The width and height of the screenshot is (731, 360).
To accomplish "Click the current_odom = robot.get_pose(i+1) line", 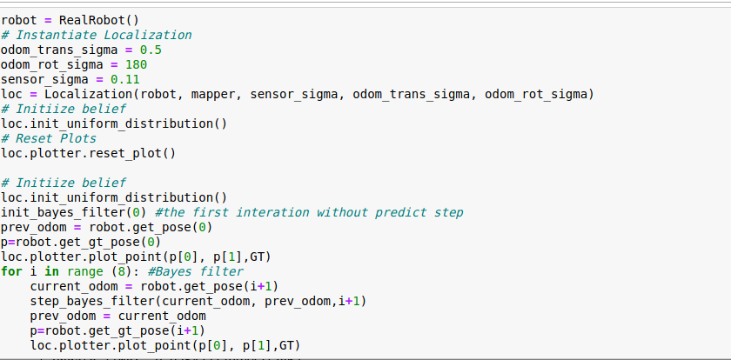I will 154,286.
